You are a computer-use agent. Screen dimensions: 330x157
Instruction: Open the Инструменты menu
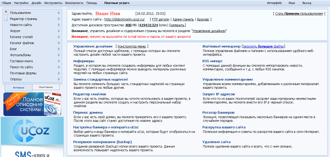[x=53, y=3]
